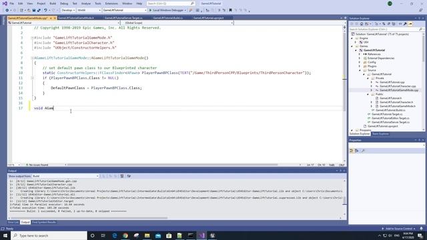
Task: Toggle Word Wrap icon in Output toolbar
Action: point(129,176)
